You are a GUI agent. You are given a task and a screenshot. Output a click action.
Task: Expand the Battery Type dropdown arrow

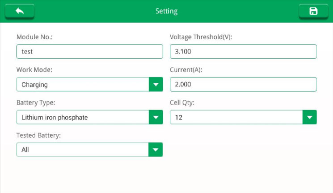tap(156, 117)
